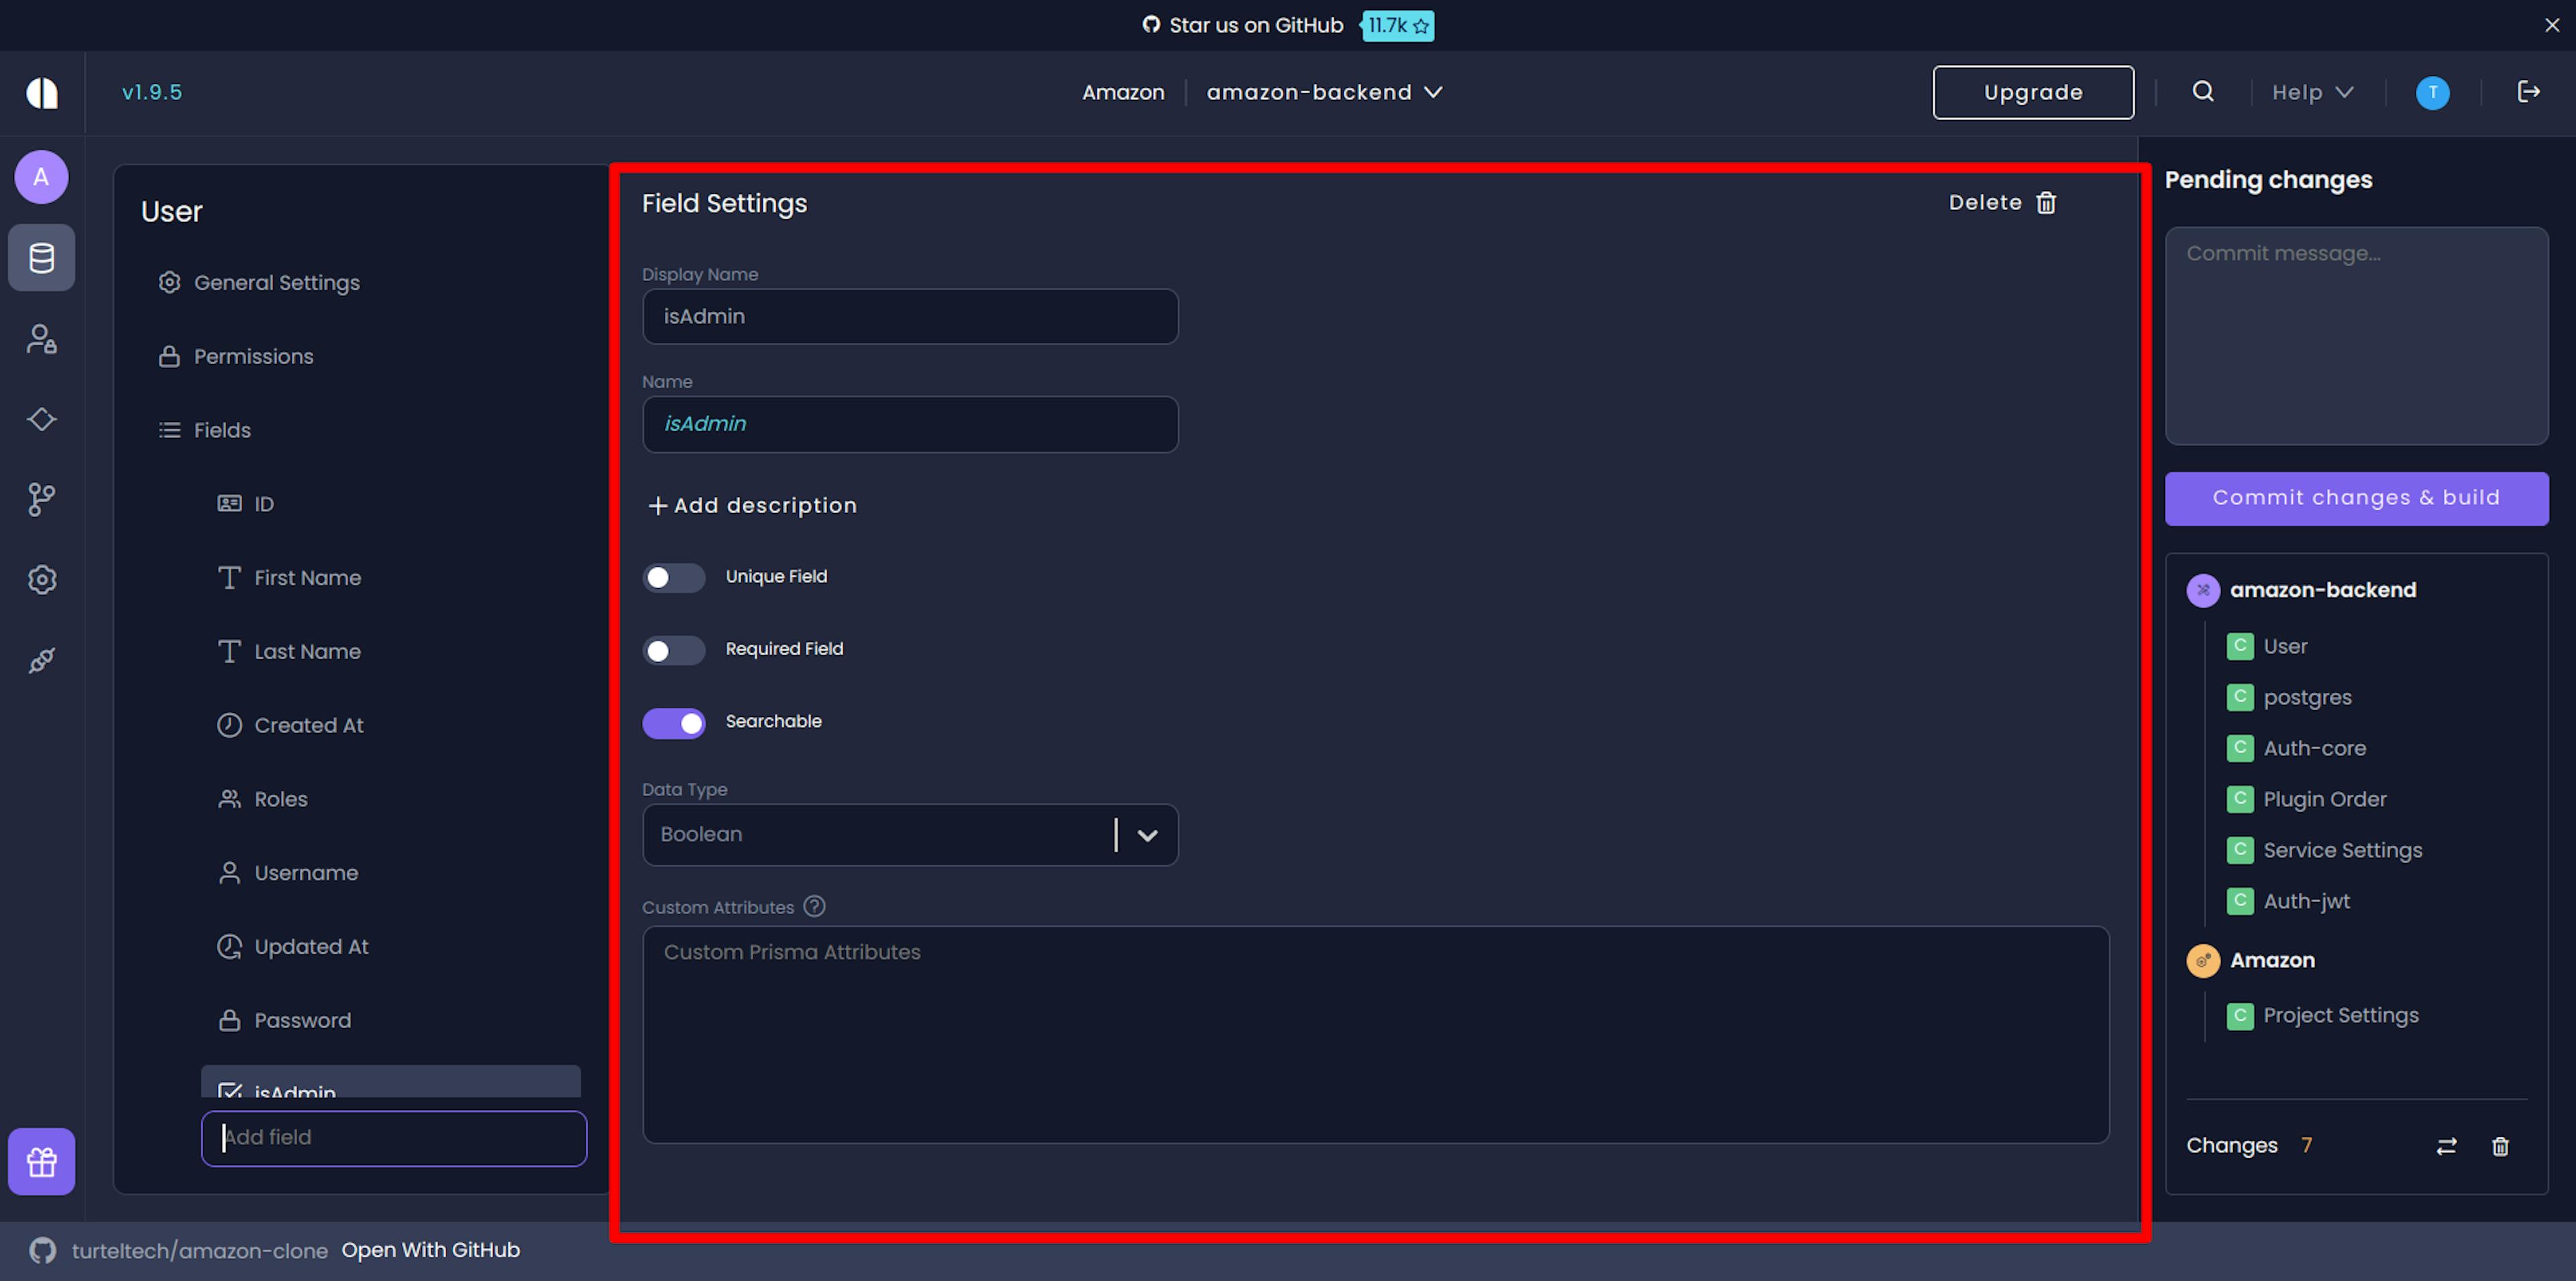Click the gift icon at bottom left
Viewport: 2576px width, 1281px height.
41,1161
